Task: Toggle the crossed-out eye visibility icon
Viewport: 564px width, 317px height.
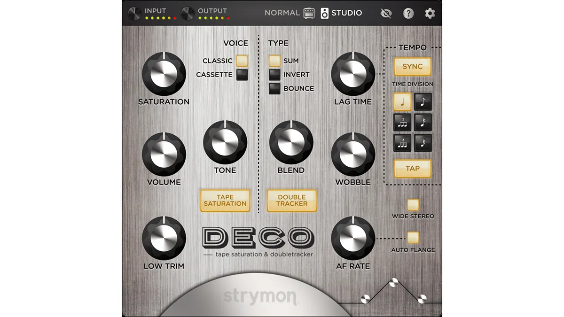Action: [x=386, y=13]
